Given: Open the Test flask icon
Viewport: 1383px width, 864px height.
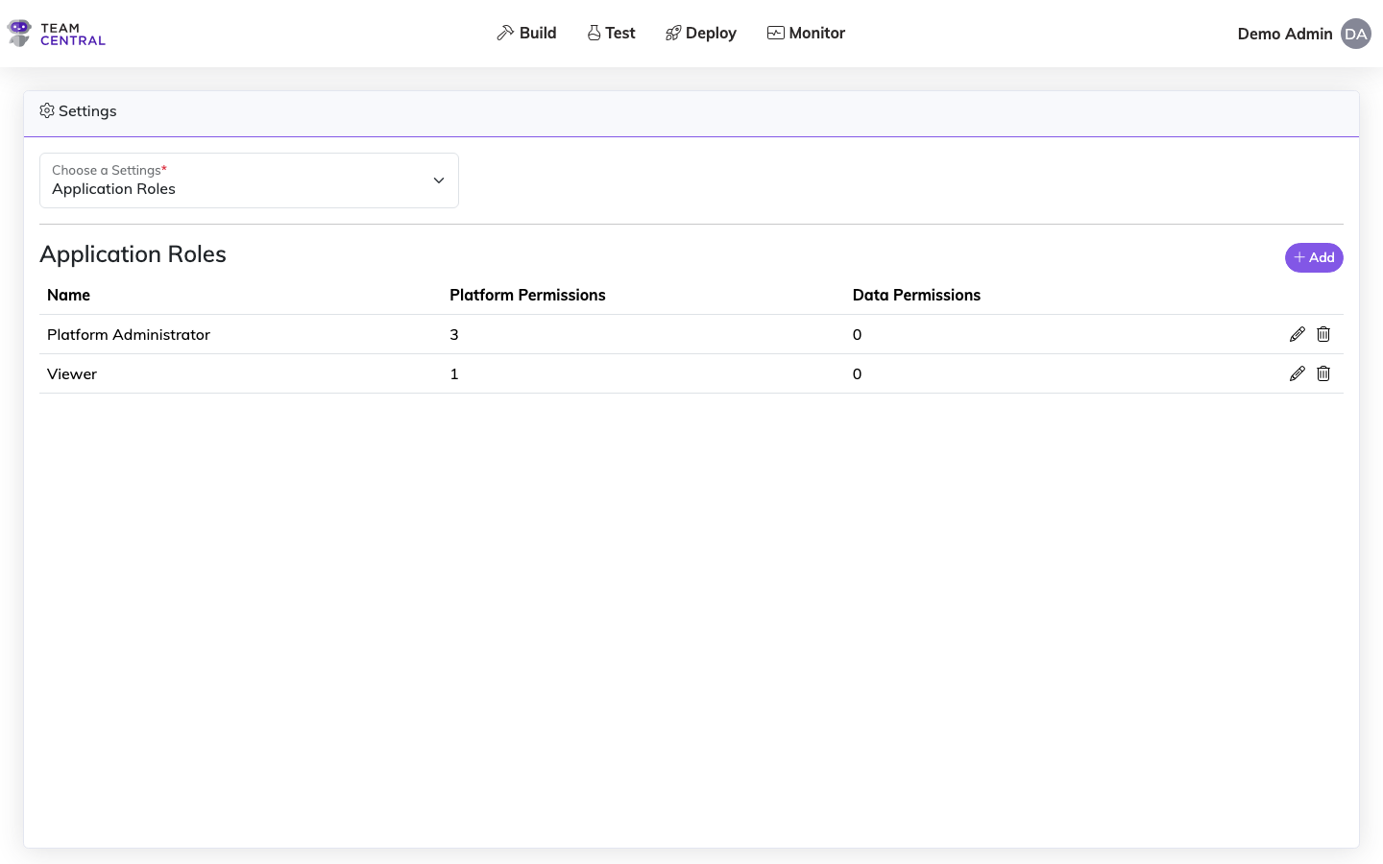Looking at the screenshot, I should point(592,32).
